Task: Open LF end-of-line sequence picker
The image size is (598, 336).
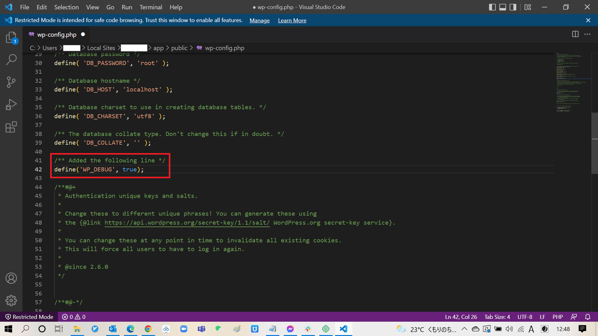Action: point(542,317)
